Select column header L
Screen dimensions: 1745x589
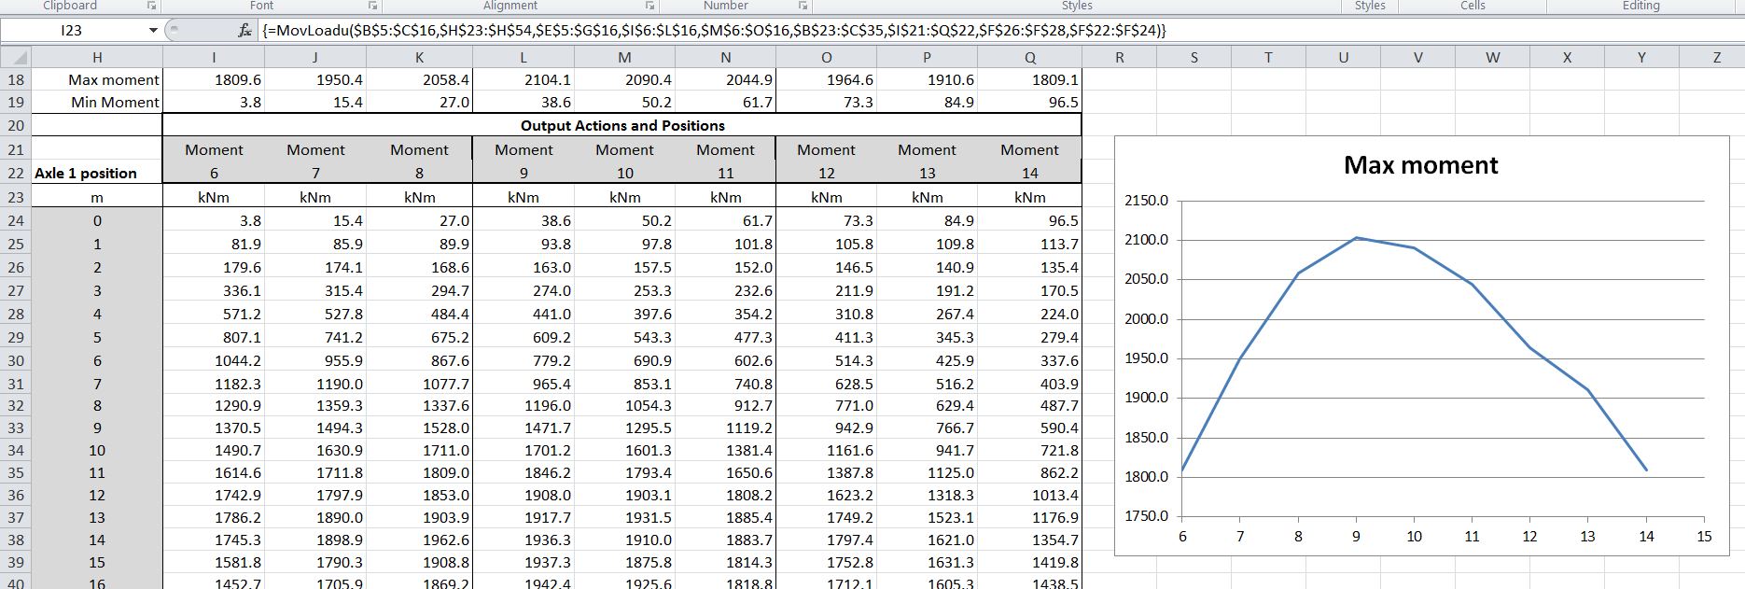coord(523,57)
